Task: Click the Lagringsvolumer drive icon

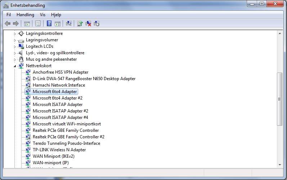Action: [x=21, y=40]
